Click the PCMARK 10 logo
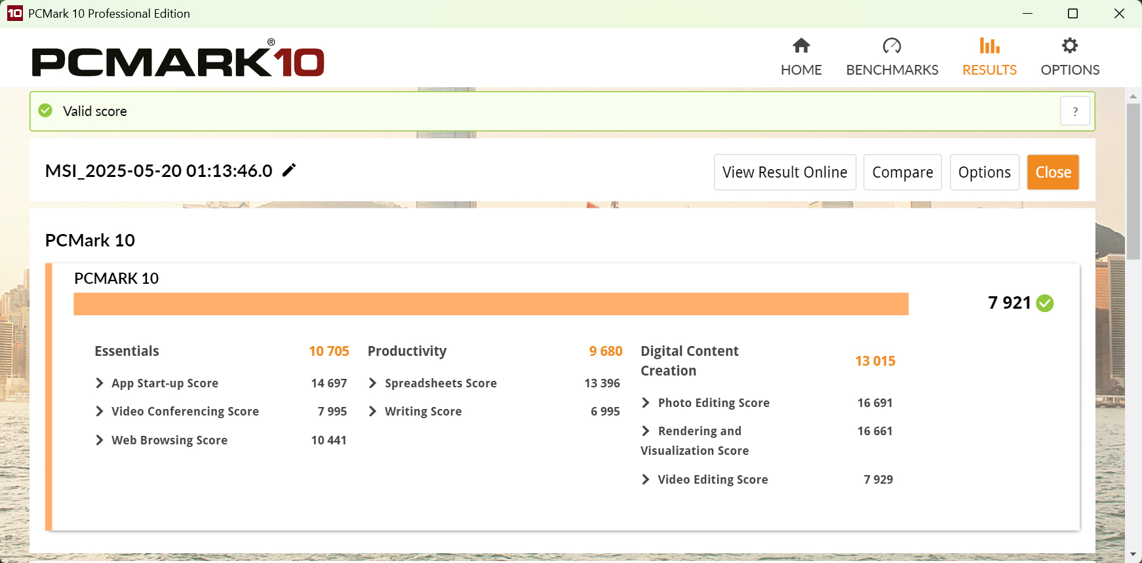Image resolution: width=1142 pixels, height=563 pixels. point(178,58)
